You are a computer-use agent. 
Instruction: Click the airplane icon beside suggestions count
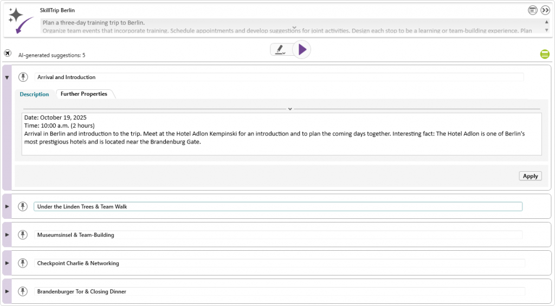click(8, 54)
